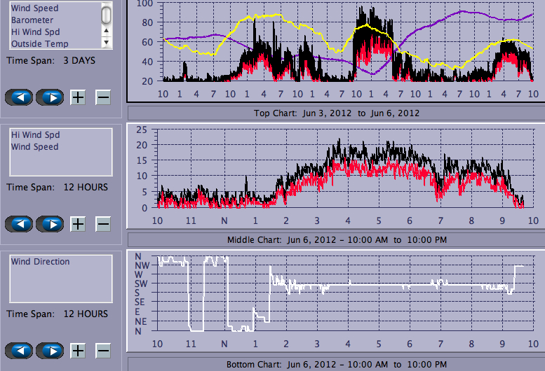
Task: Select Wind Speed in the top sensor list
Action: 34,8
